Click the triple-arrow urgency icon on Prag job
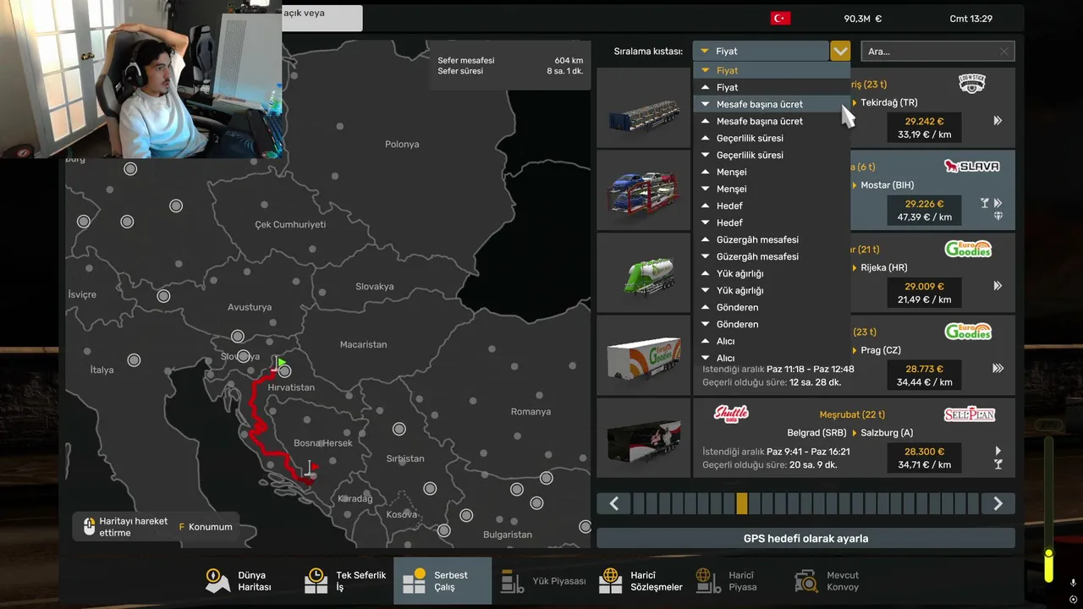The image size is (1083, 609). 998,369
